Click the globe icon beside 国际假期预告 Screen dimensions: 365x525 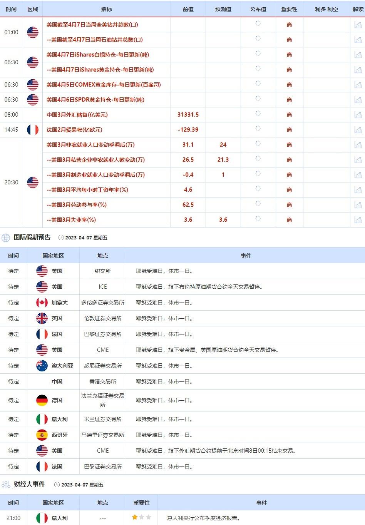tap(6, 238)
